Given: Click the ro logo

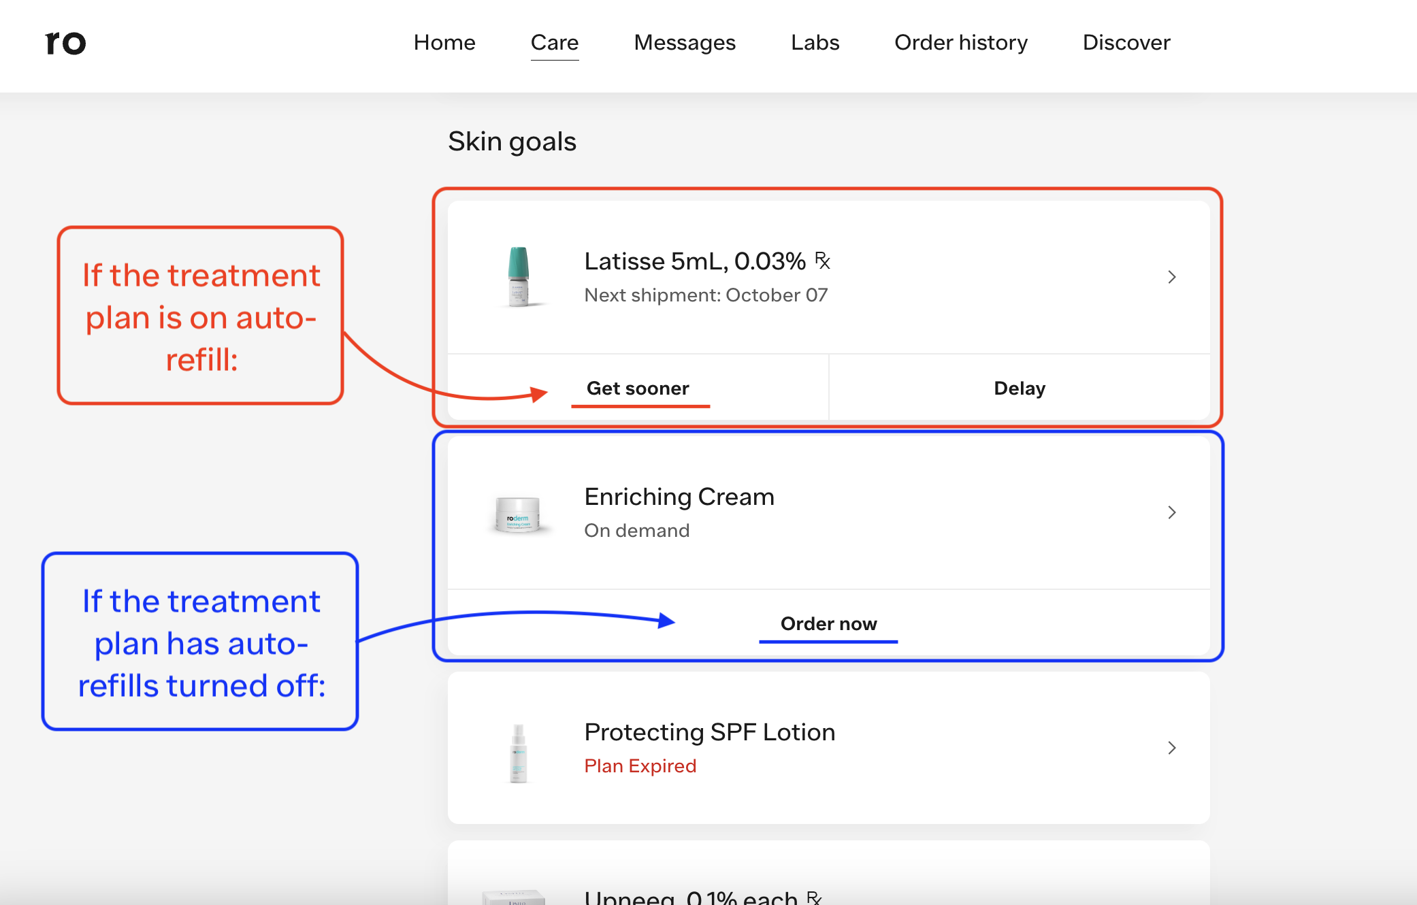Looking at the screenshot, I should tap(65, 43).
